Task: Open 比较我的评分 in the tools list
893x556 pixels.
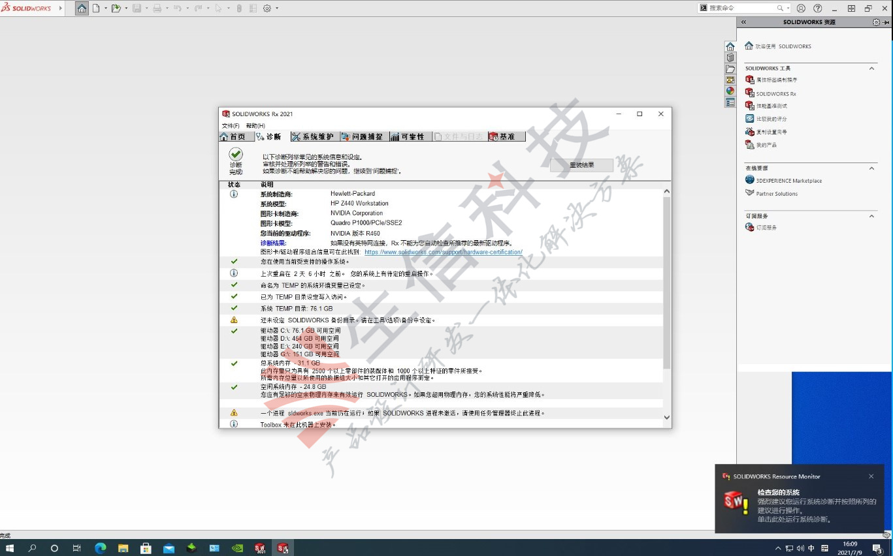Action: pyautogui.click(x=766, y=119)
